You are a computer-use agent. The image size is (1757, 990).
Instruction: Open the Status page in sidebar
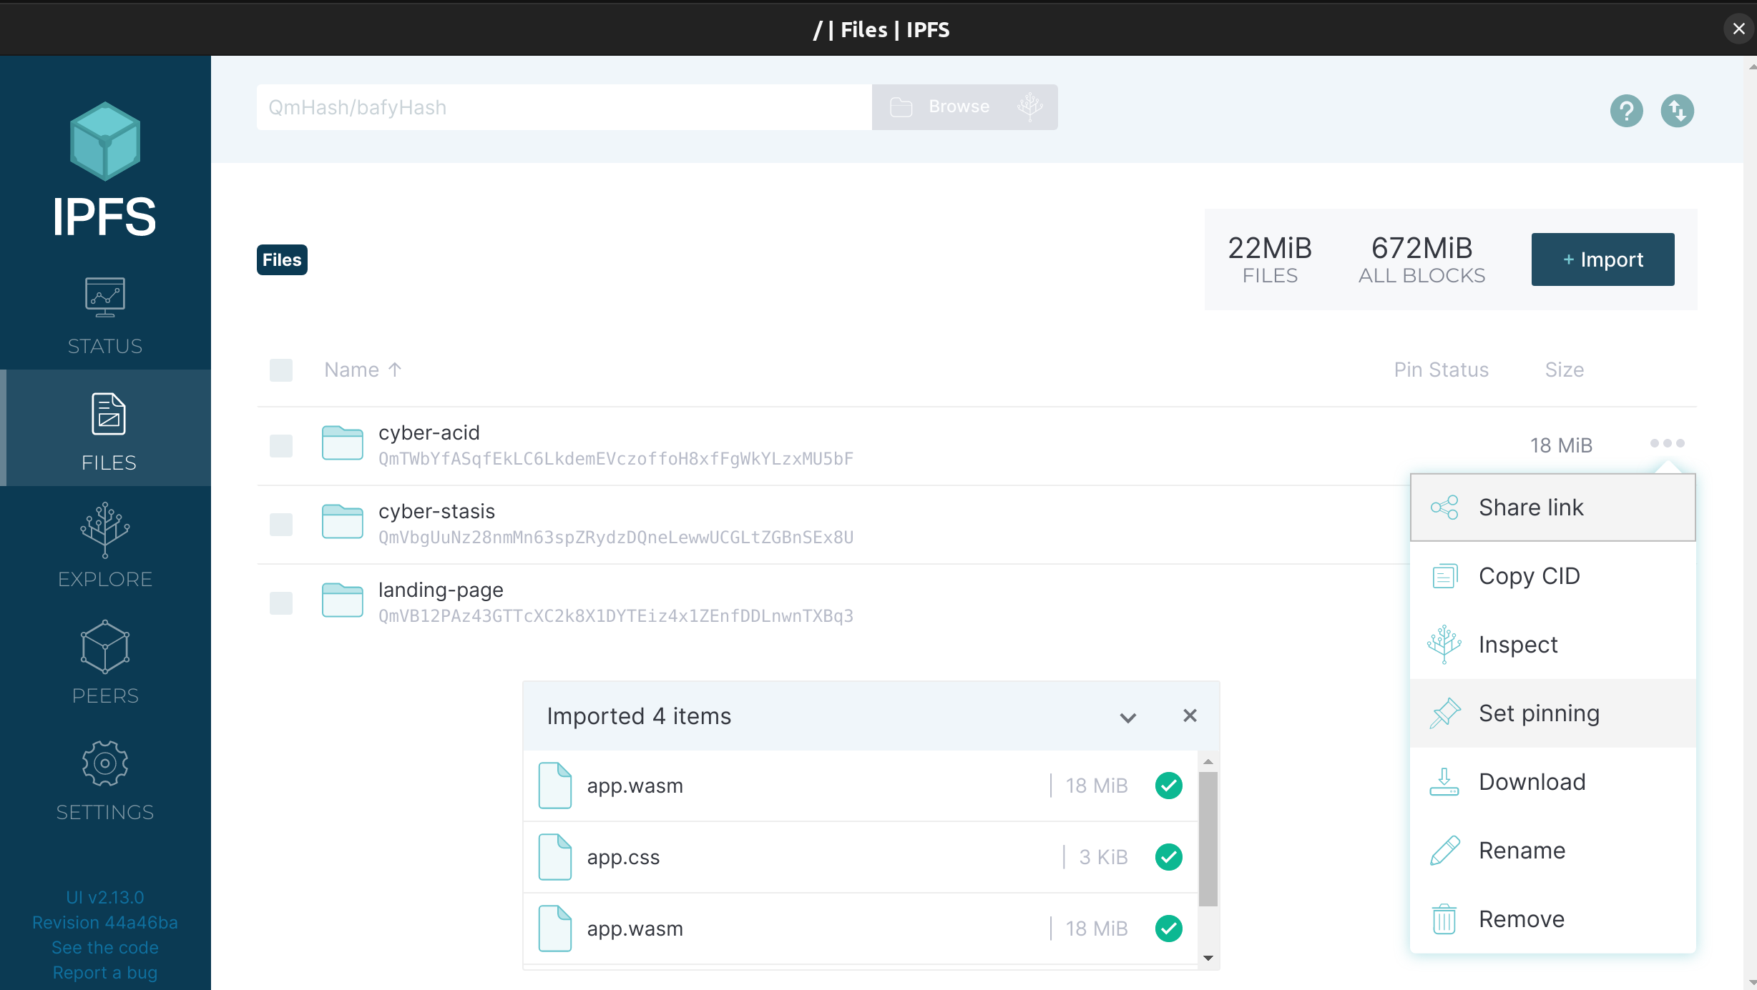point(105,316)
